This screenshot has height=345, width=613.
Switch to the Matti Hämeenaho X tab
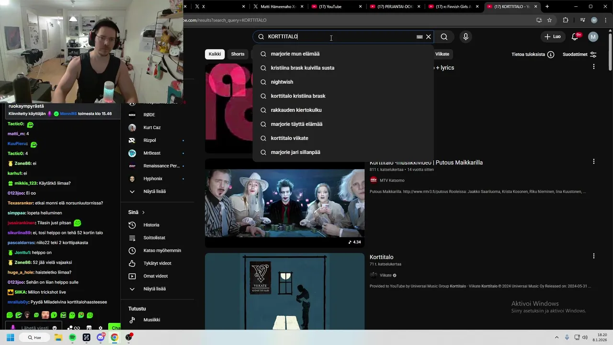[278, 7]
